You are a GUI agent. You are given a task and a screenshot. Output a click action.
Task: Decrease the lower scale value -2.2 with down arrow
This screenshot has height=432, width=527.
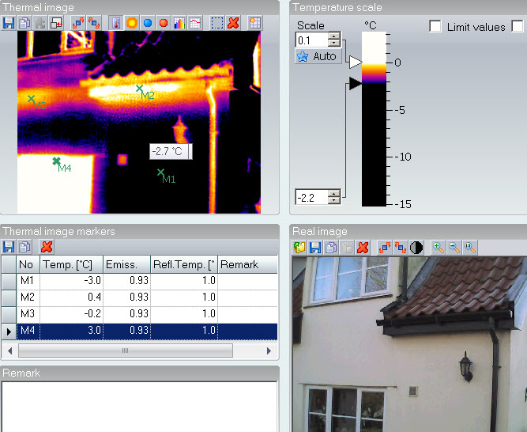[x=334, y=201]
